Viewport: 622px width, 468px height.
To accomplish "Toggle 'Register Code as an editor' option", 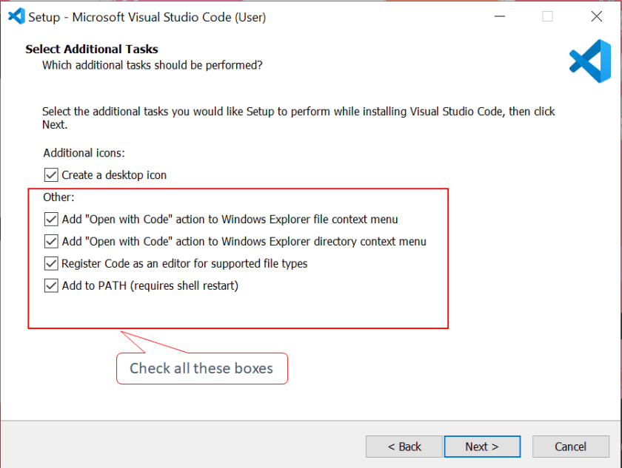I will click(x=50, y=263).
